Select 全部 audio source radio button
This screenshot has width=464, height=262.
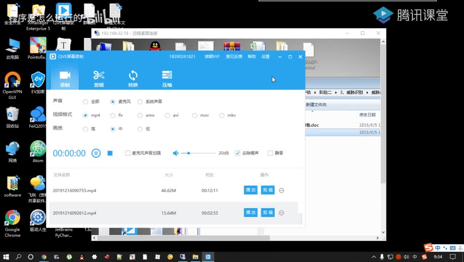[x=86, y=102]
